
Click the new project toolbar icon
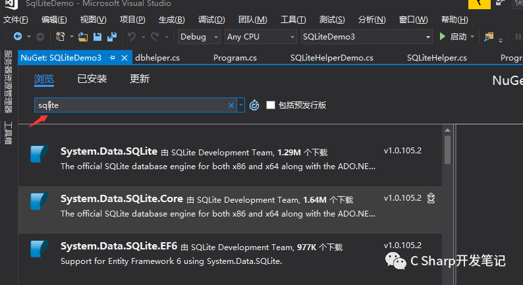click(x=60, y=37)
